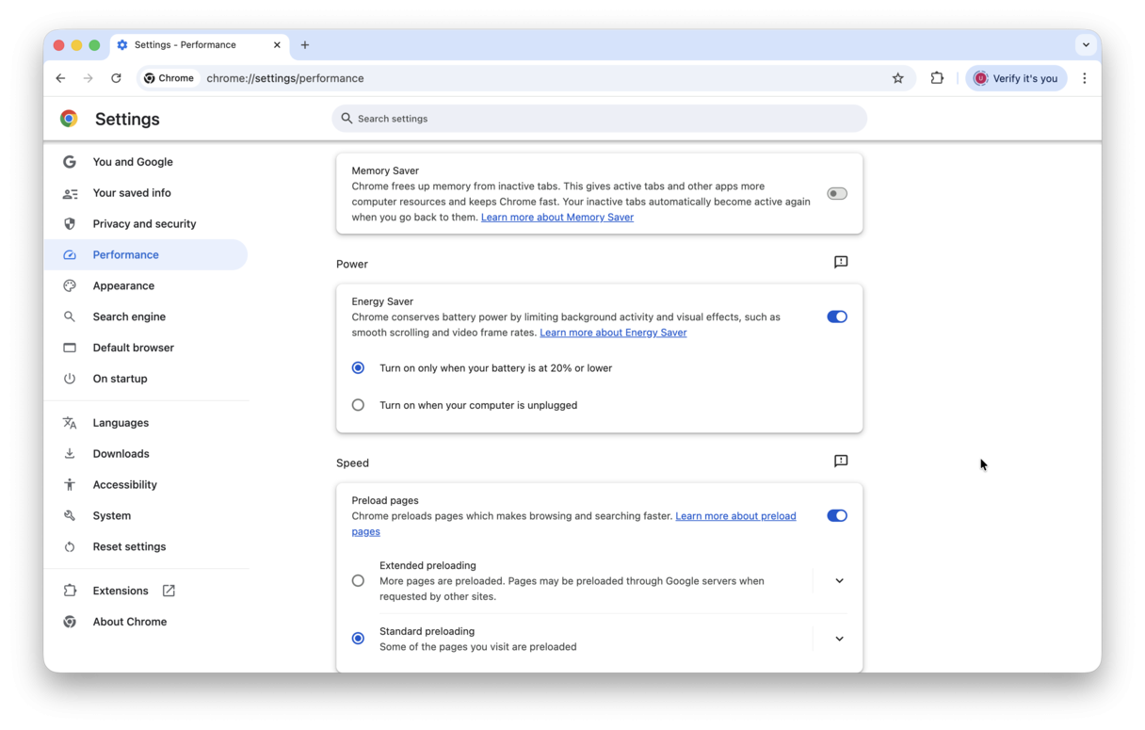The height and width of the screenshot is (730, 1145).
Task: Open Learn more about Energy Saver link
Action: pyautogui.click(x=613, y=333)
